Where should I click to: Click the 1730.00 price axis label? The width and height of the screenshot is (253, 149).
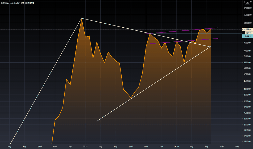[x=248, y=136]
